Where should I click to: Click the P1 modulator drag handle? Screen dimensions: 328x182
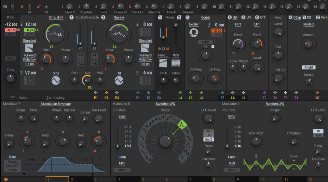click(x=96, y=93)
